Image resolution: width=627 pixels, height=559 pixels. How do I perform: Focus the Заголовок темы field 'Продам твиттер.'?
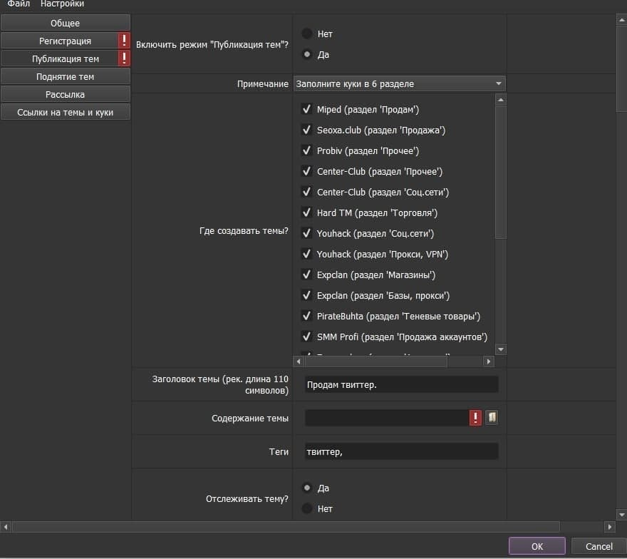coord(401,384)
